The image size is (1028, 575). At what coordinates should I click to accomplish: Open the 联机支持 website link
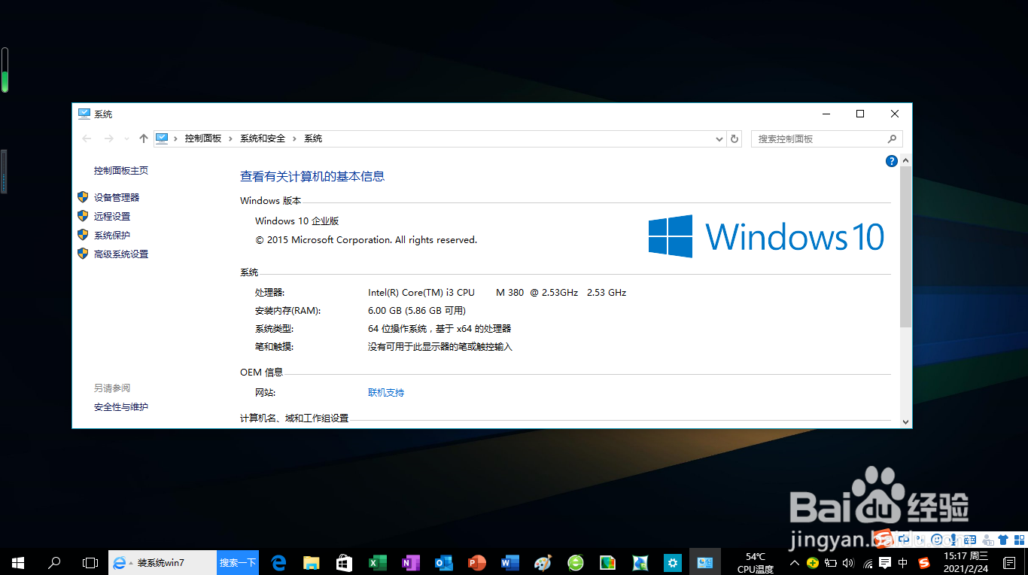coord(386,393)
